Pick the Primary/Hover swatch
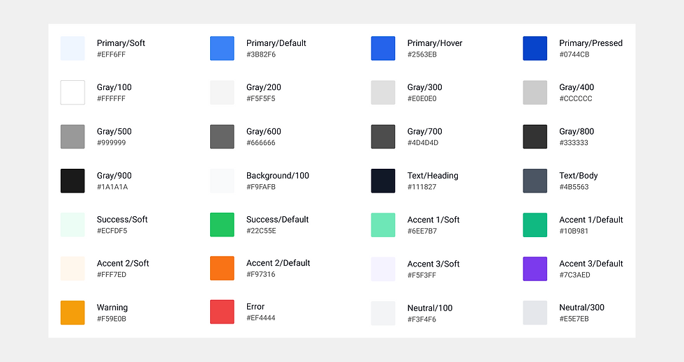 383,48
